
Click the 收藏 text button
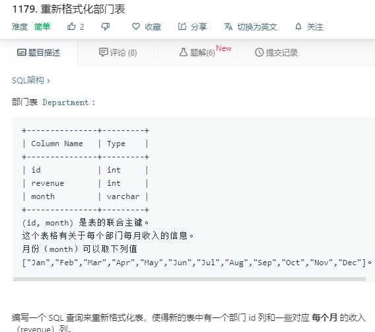(153, 27)
